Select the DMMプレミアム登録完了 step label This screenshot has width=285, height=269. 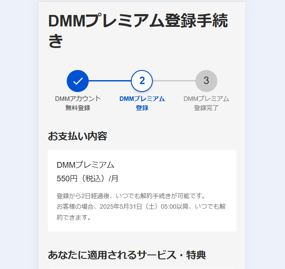[x=206, y=103]
